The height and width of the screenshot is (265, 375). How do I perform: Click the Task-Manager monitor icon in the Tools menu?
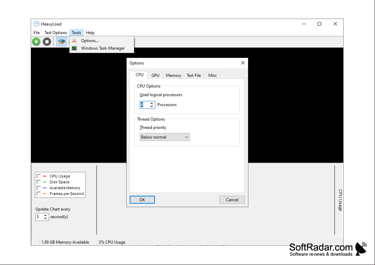(x=75, y=48)
